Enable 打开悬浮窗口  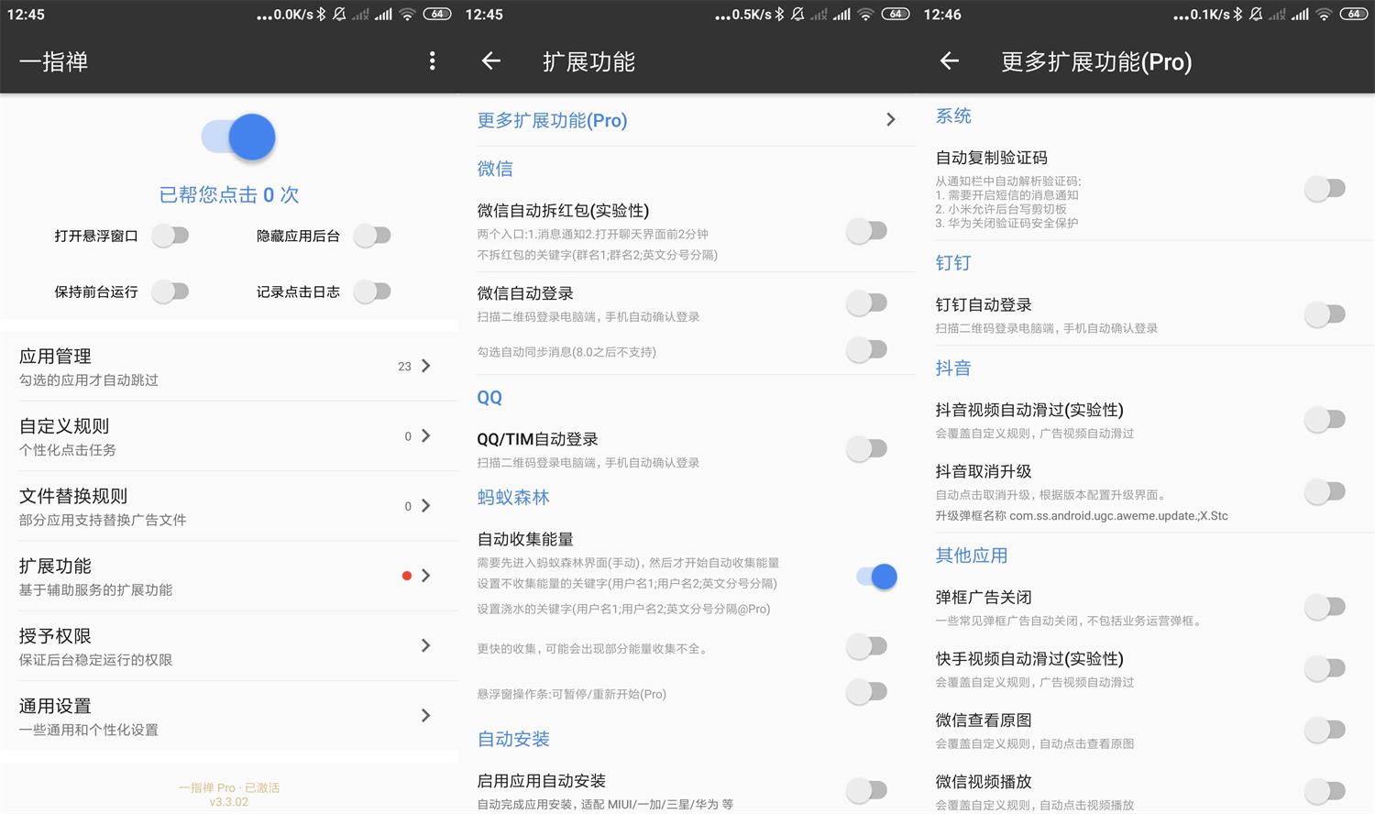[170, 236]
